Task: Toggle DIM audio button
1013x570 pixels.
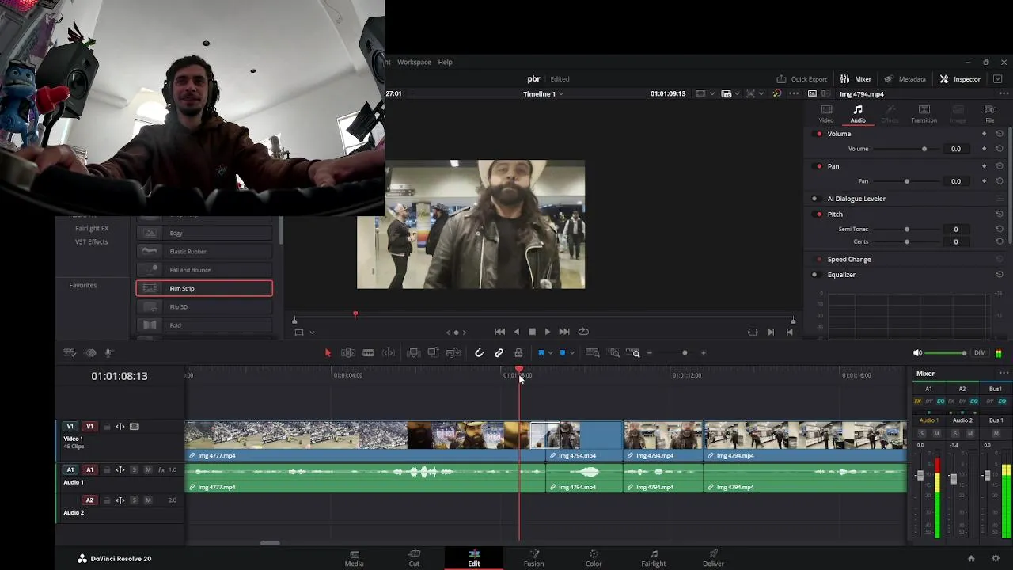Action: point(980,353)
